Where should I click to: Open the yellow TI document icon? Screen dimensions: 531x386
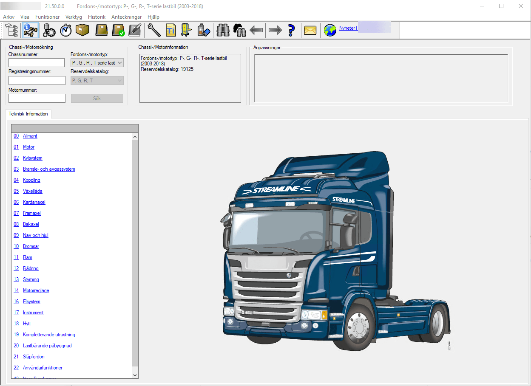click(x=170, y=30)
